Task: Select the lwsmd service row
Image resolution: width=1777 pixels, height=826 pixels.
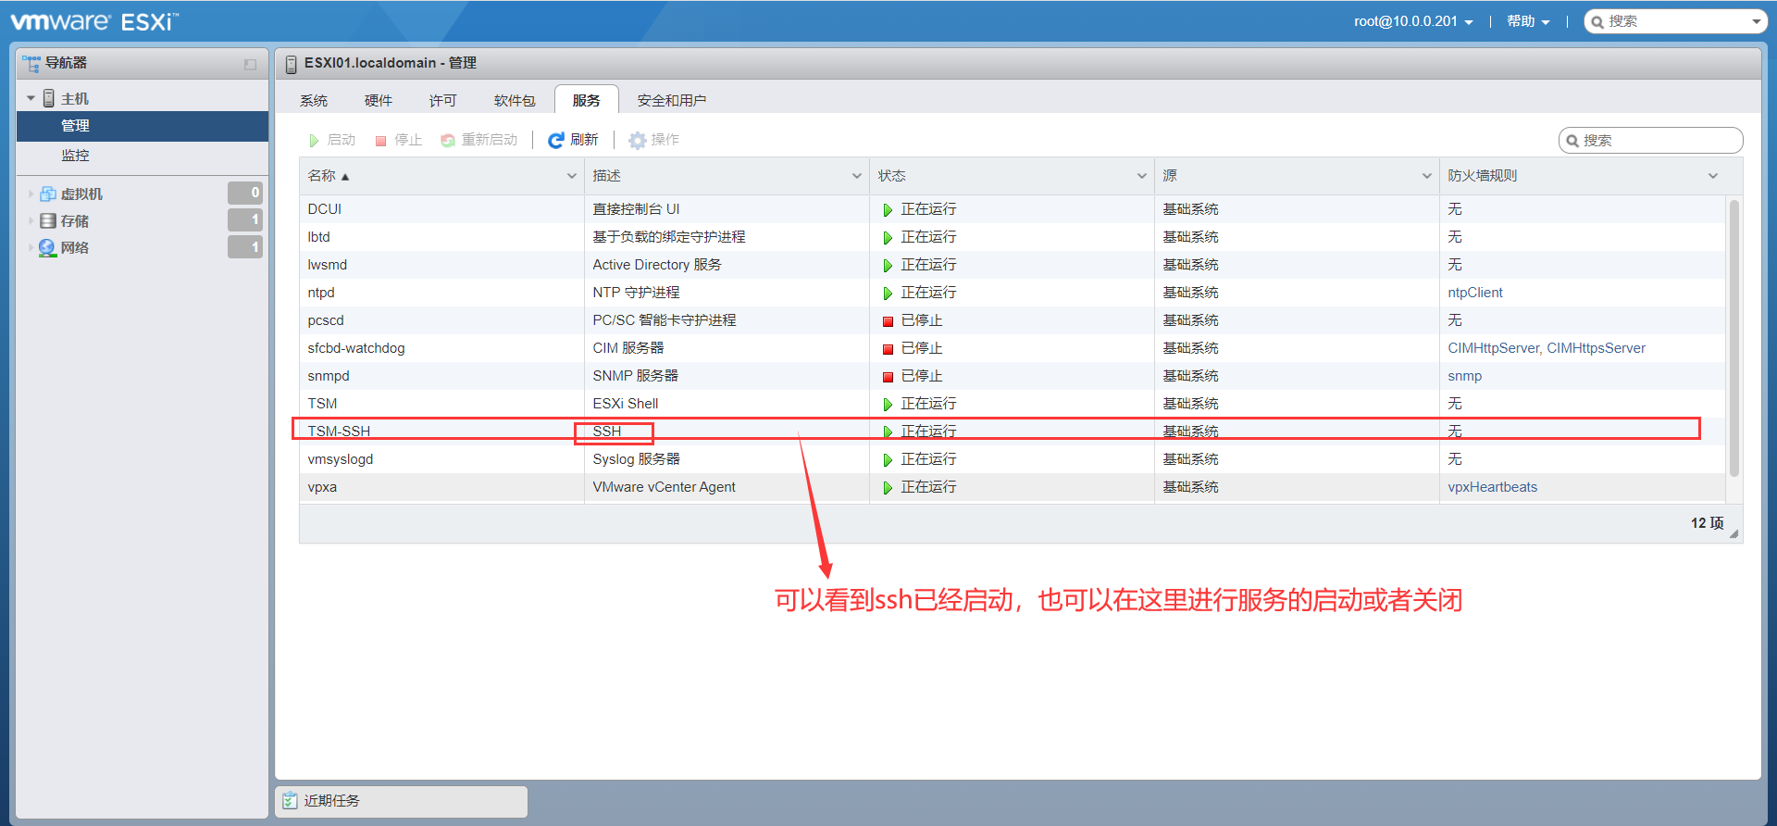Action: point(1013,265)
